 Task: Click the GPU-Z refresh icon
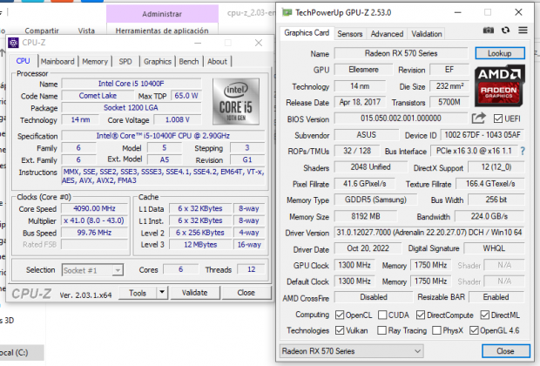pyautogui.click(x=505, y=30)
